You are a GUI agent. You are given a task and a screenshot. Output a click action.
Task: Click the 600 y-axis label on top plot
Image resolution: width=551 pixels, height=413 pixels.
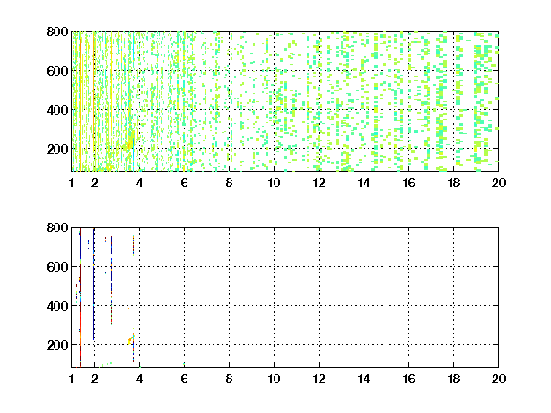[57, 71]
